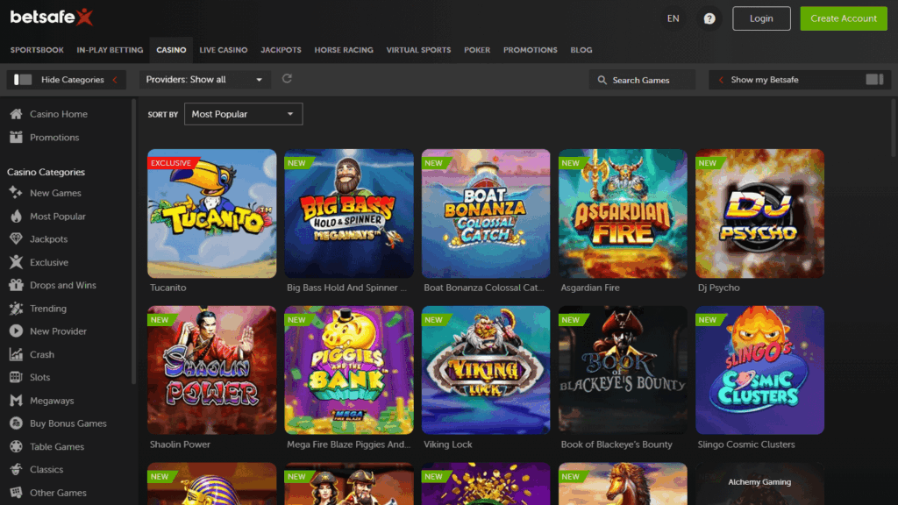The image size is (898, 505).
Task: Open the help question mark icon
Action: (709, 18)
